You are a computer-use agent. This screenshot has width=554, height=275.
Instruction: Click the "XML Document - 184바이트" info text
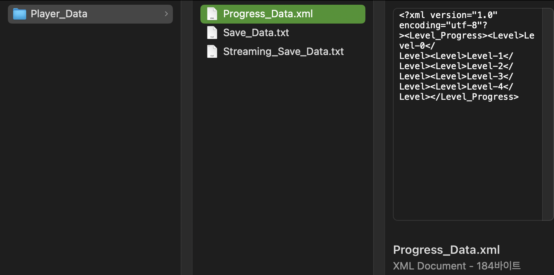coord(457,266)
